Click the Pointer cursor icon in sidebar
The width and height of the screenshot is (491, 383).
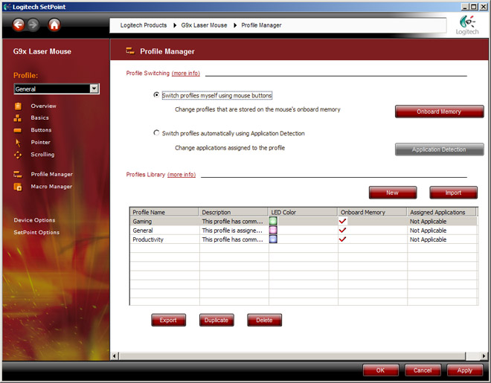pos(18,143)
